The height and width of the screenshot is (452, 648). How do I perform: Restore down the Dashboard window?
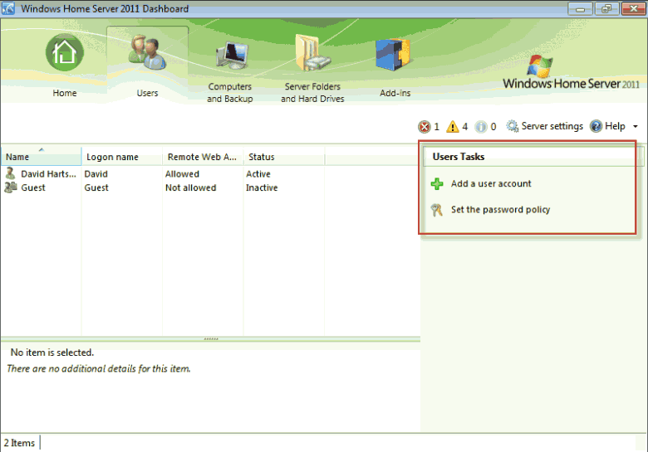606,8
